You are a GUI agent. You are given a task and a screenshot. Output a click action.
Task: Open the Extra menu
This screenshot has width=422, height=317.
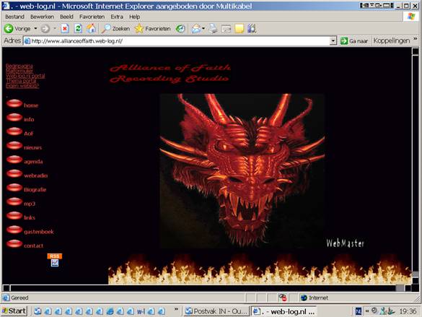pyautogui.click(x=117, y=17)
